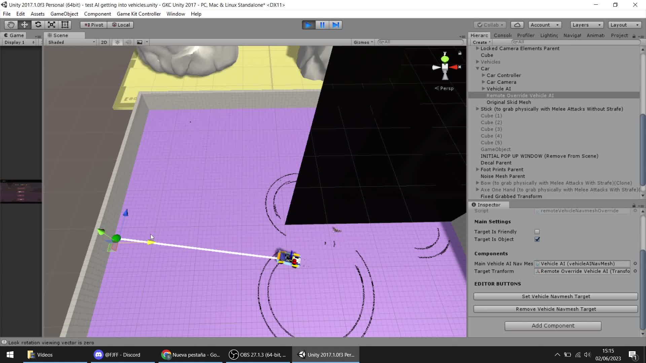
Task: Click the Add Component button
Action: pyautogui.click(x=553, y=326)
